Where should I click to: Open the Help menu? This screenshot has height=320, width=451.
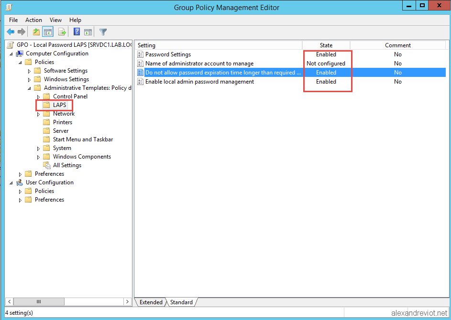[75, 20]
